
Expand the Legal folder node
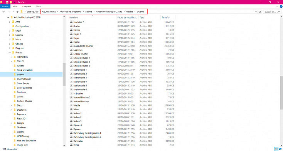pos(10,31)
